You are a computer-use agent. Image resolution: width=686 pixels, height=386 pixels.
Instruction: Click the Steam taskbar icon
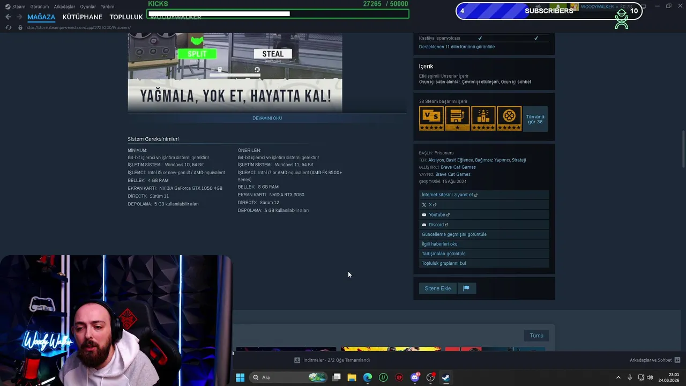click(446, 377)
